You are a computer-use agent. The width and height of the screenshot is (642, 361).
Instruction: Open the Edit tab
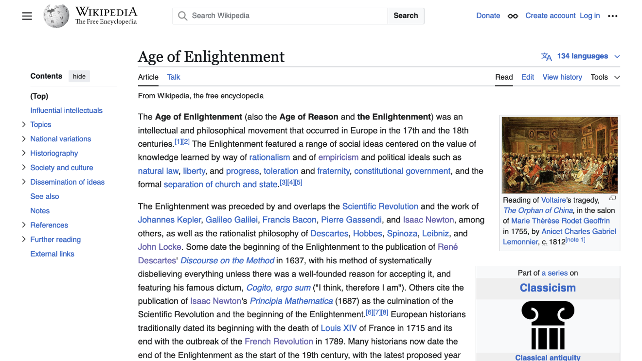pos(528,77)
